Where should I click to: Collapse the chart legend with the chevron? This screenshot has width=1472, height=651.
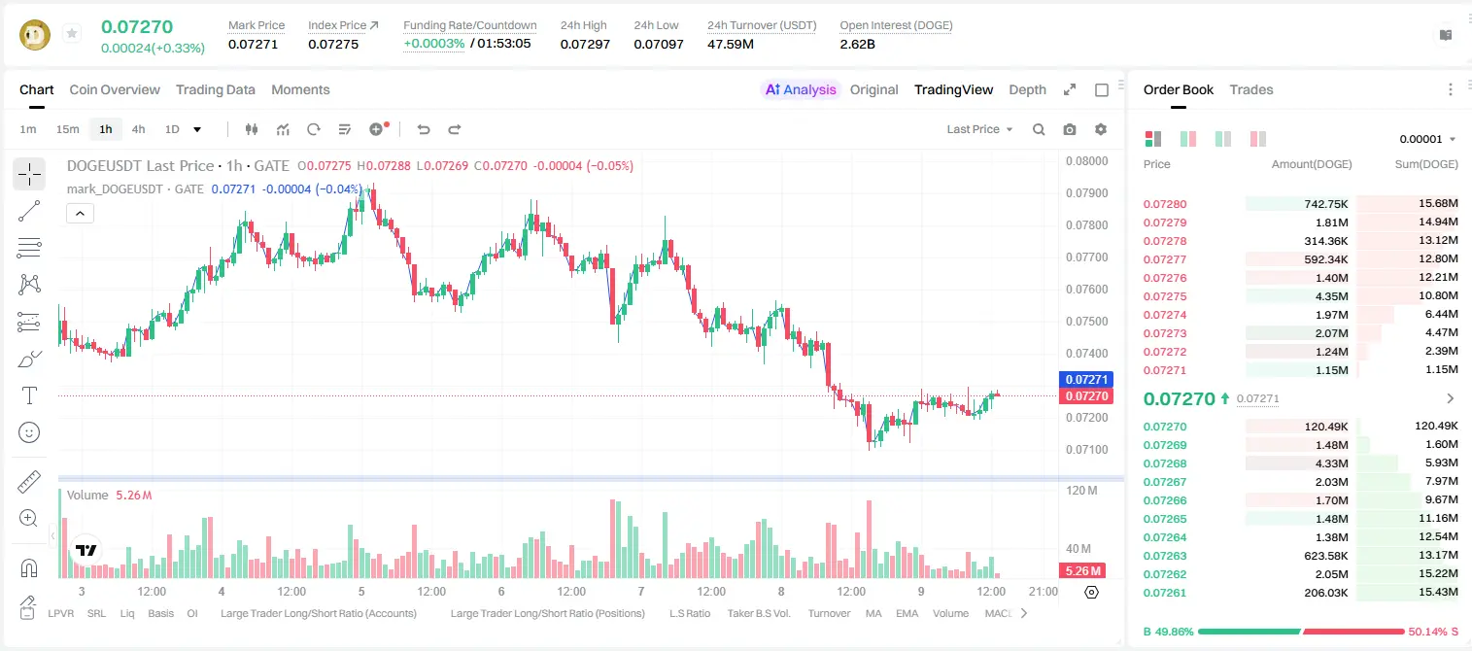pos(81,213)
